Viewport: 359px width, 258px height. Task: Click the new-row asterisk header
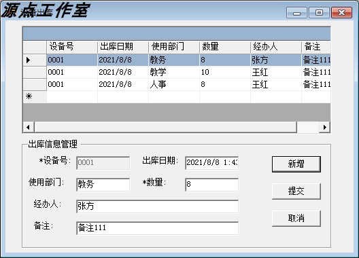click(35, 96)
